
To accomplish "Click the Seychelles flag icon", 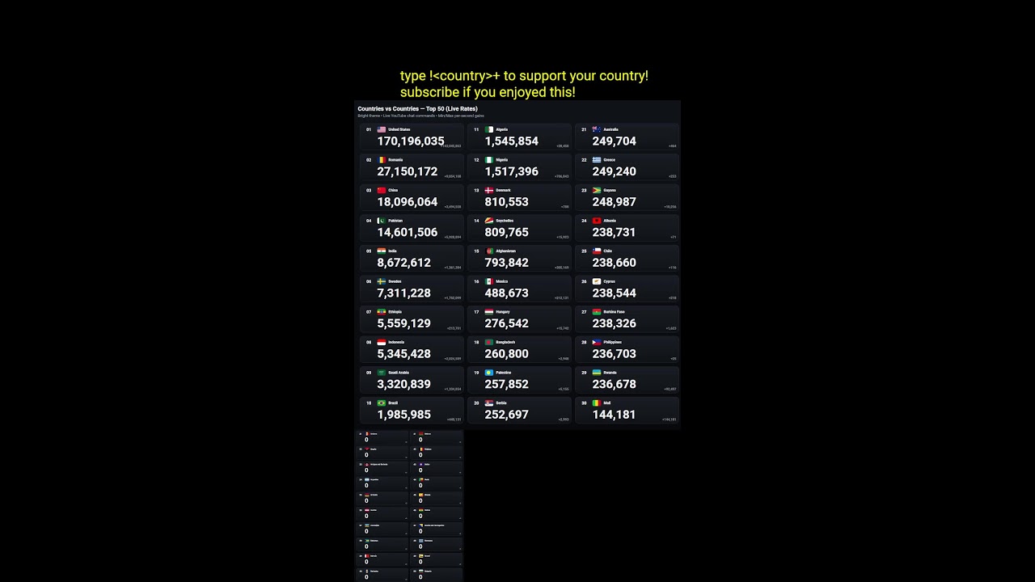I will [x=489, y=221].
